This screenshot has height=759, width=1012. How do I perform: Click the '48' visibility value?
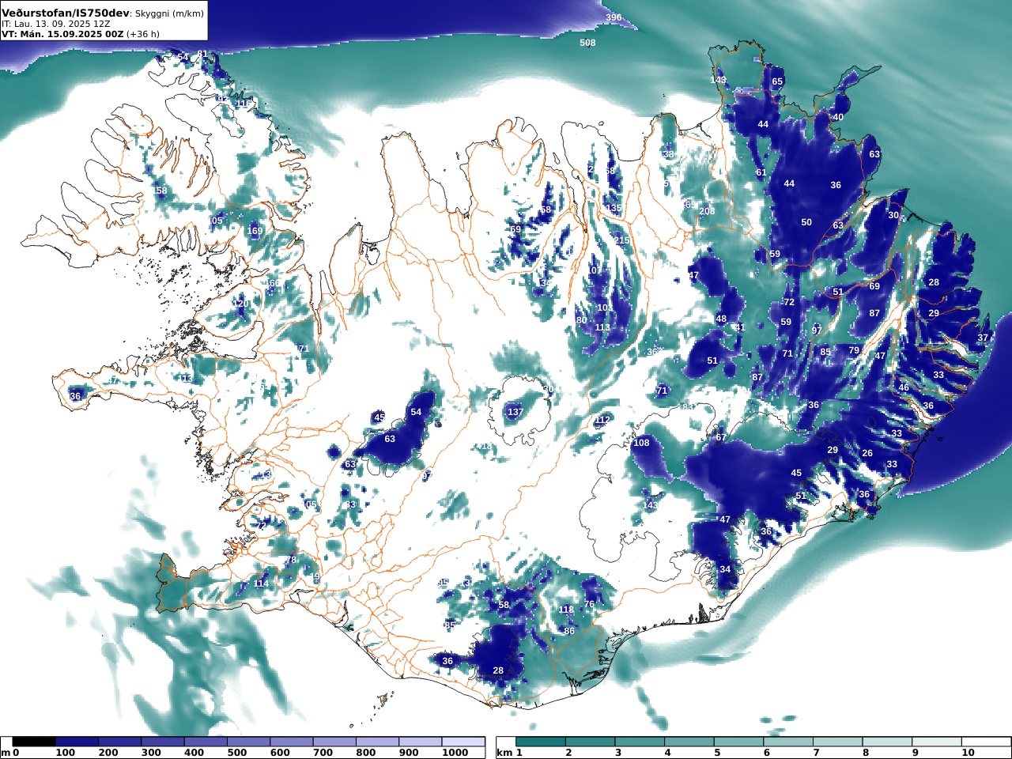(x=721, y=319)
